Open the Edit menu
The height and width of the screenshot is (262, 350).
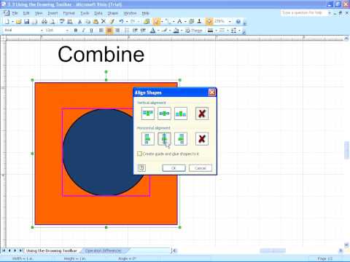tap(26, 13)
